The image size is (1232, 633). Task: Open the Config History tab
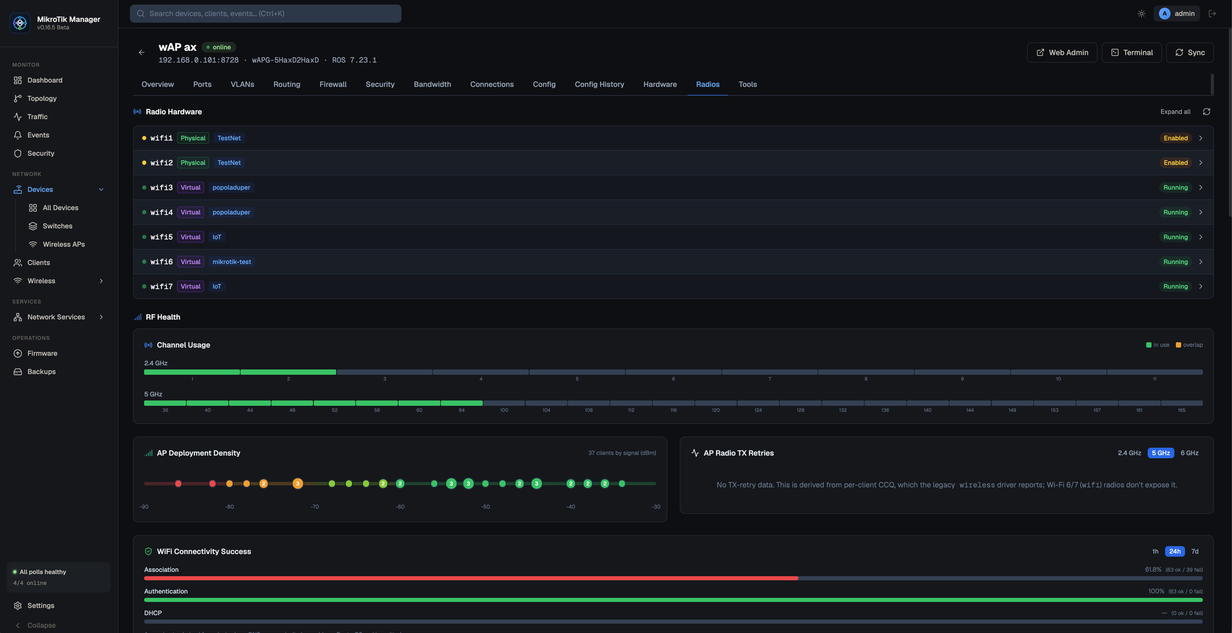coord(599,85)
